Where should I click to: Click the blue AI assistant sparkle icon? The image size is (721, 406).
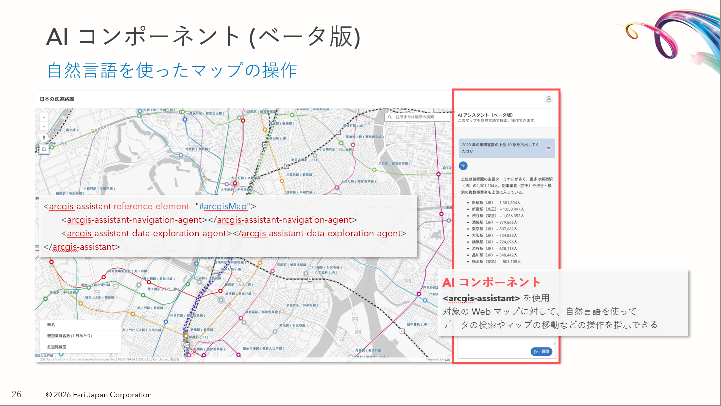click(x=463, y=166)
